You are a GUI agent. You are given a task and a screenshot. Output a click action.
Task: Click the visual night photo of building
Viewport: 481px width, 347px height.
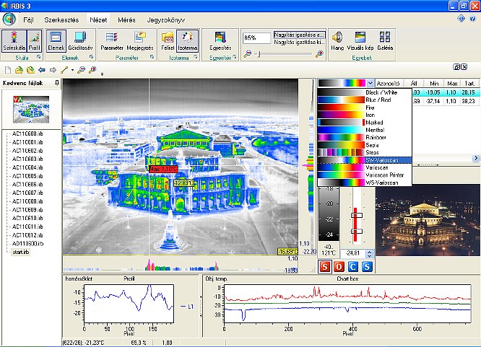(x=428, y=220)
